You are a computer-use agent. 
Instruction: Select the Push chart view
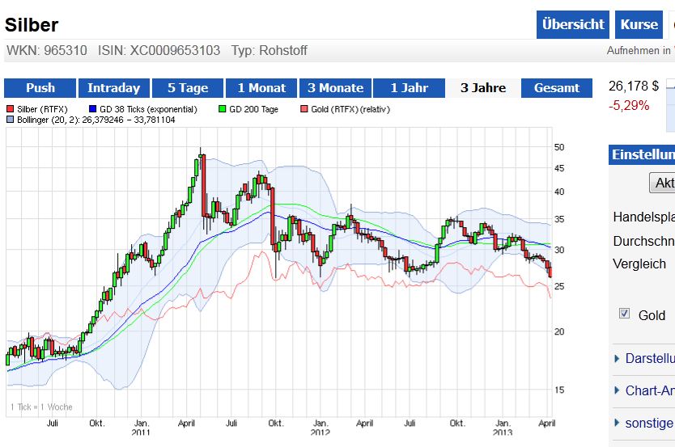coord(40,88)
